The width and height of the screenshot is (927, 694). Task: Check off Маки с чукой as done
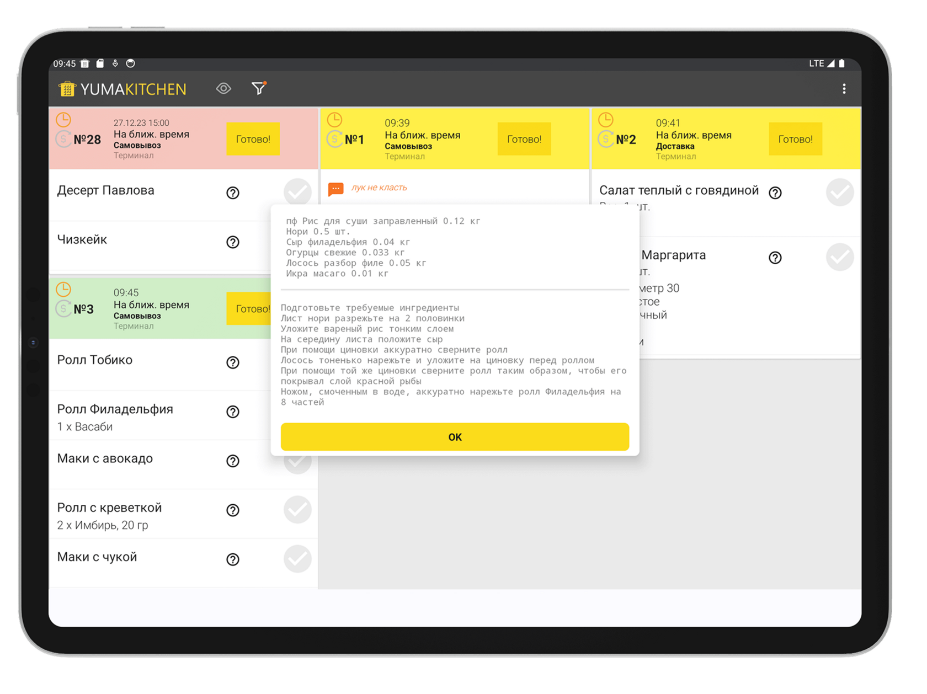(297, 559)
